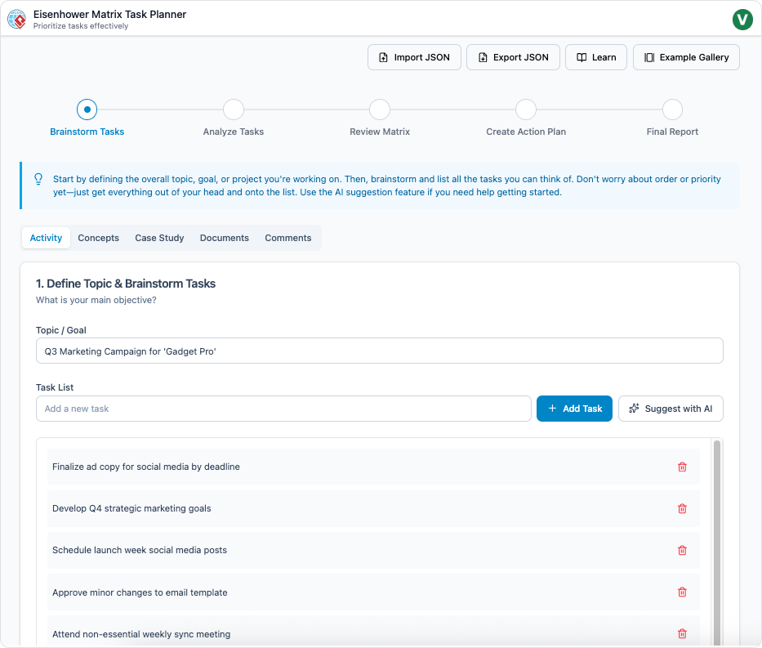
Task: Open the Learn section
Action: [596, 57]
